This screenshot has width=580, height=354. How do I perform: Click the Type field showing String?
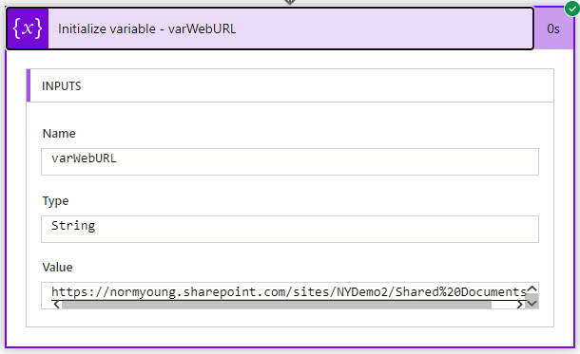(x=290, y=230)
